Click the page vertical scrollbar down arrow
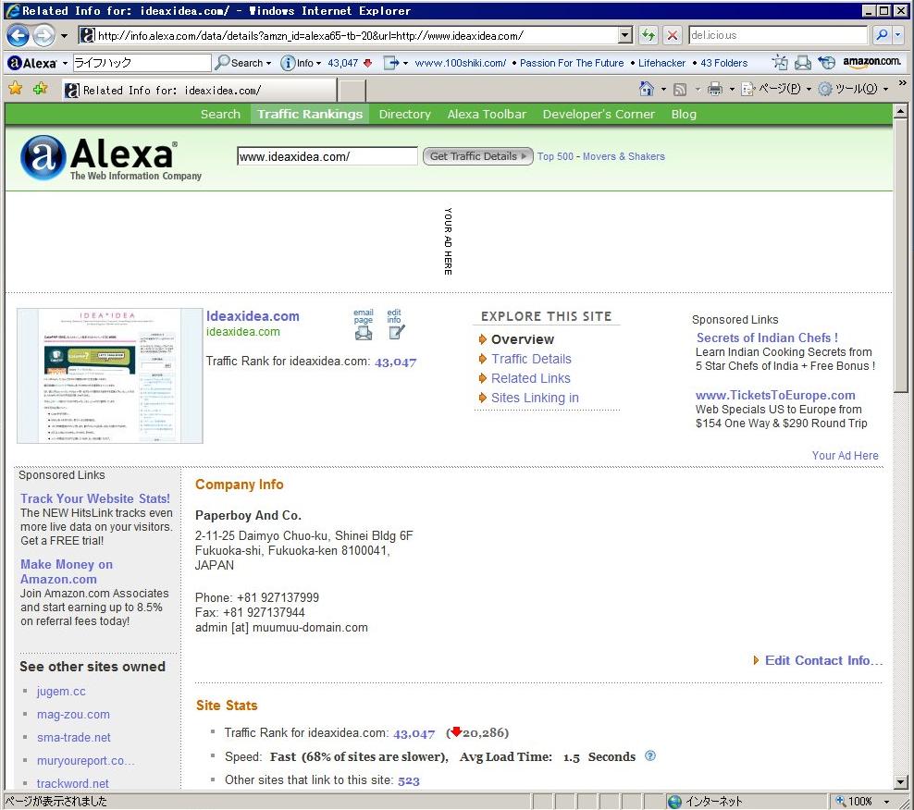This screenshot has width=914, height=810. click(x=901, y=782)
